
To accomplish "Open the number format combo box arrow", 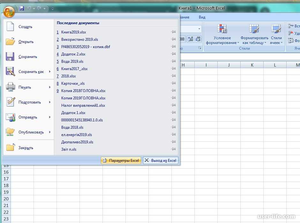I will click(199, 29).
